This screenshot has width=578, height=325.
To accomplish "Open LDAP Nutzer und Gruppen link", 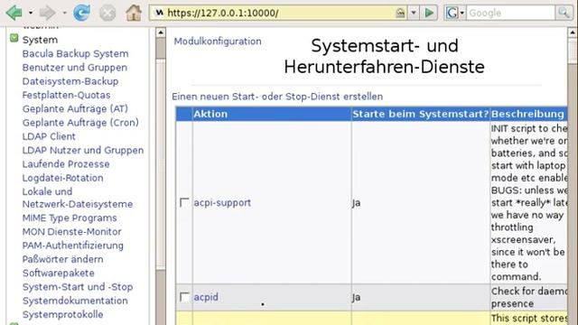I will [x=83, y=151].
